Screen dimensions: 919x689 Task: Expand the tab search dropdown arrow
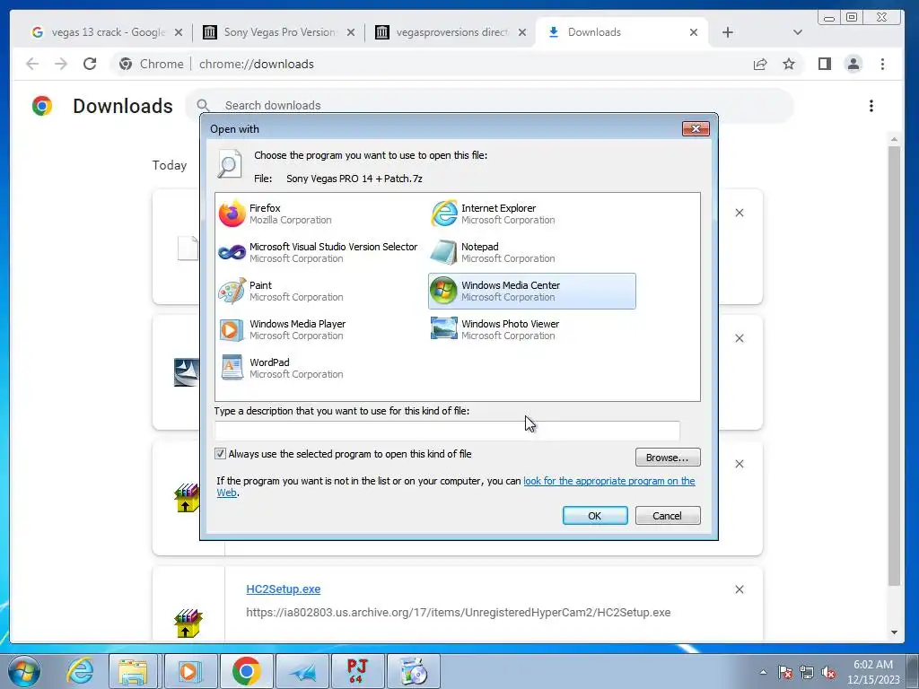coord(797,32)
